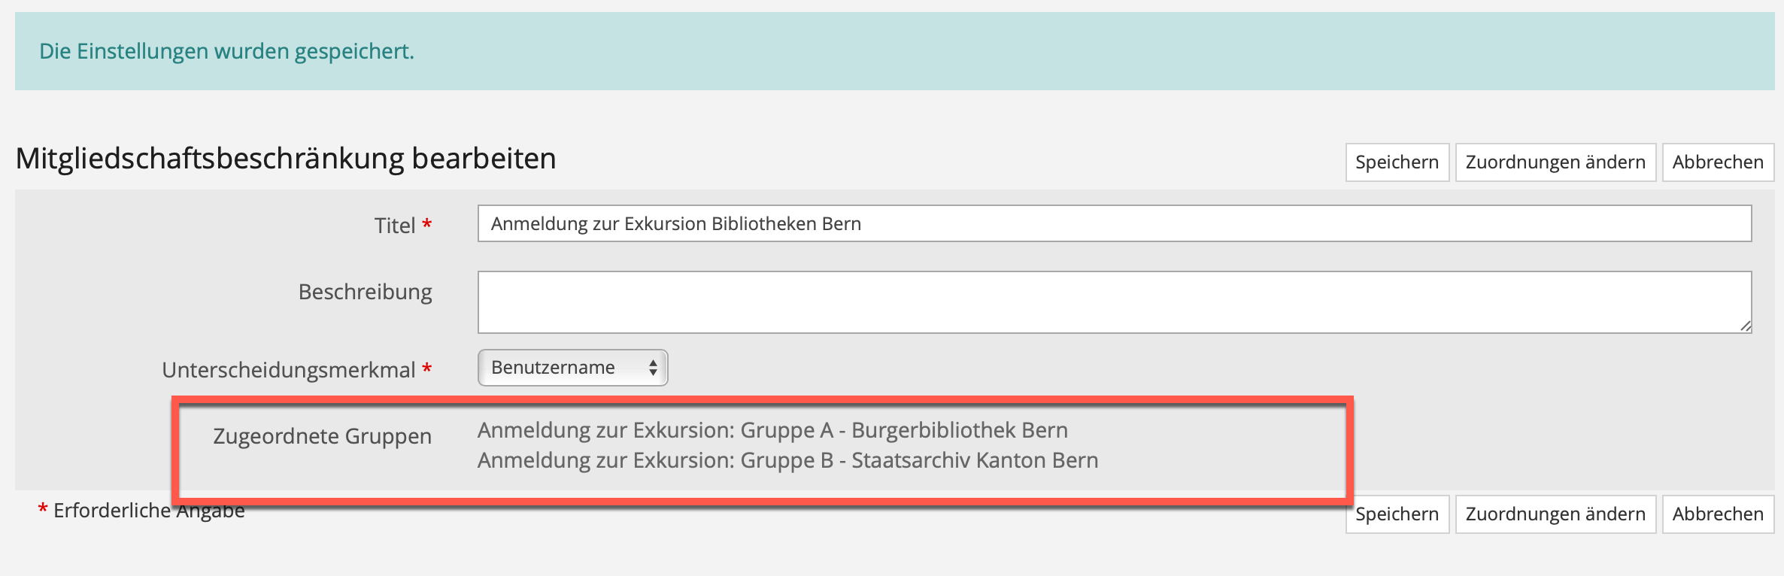Click the Erforderliche Angabe footnote
This screenshot has width=1784, height=576.
(149, 511)
